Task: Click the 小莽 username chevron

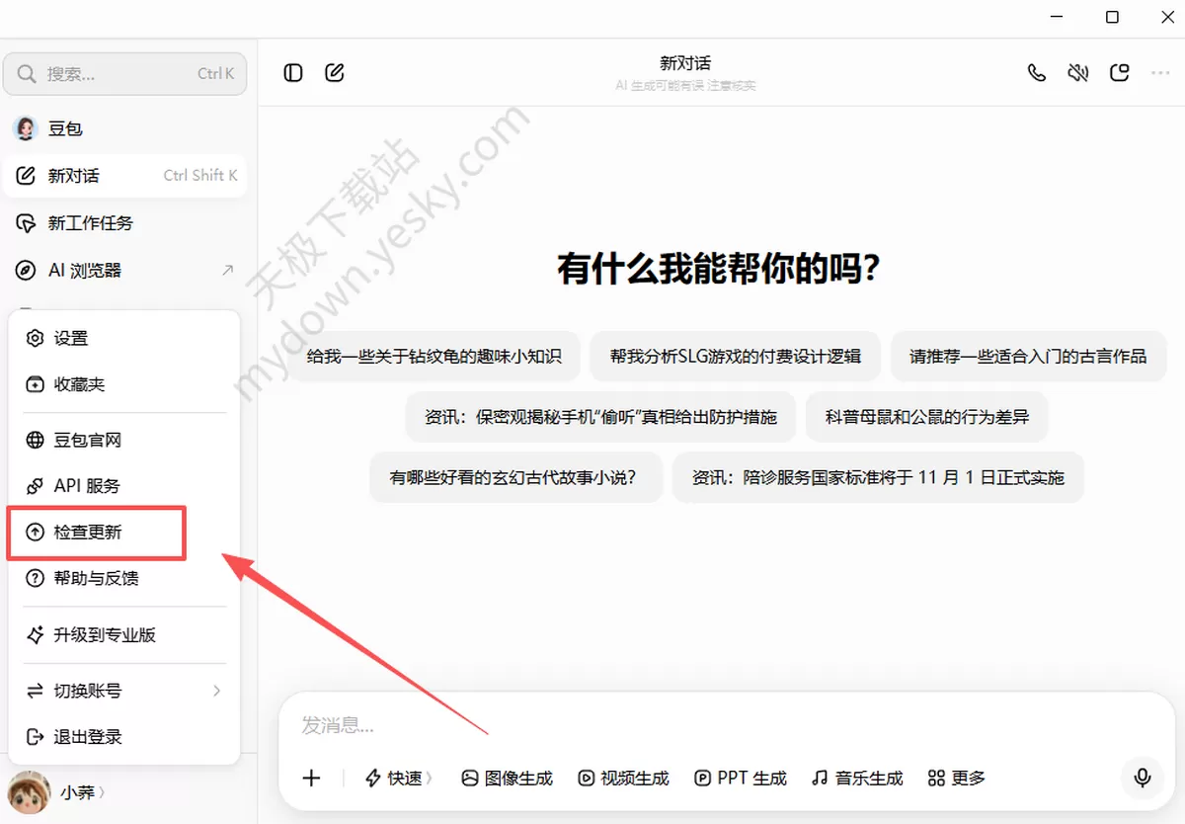Action: (102, 792)
